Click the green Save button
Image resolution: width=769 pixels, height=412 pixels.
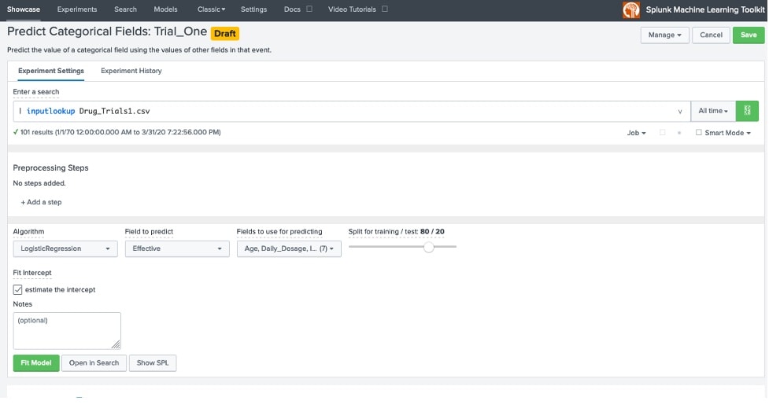point(749,35)
